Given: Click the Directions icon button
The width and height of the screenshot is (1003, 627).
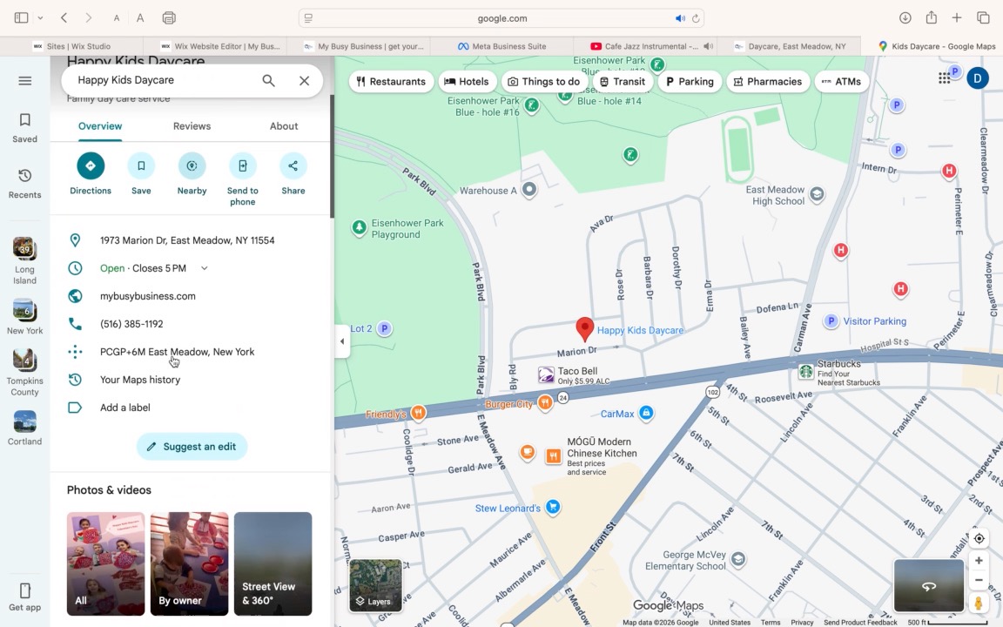Looking at the screenshot, I should [91, 166].
